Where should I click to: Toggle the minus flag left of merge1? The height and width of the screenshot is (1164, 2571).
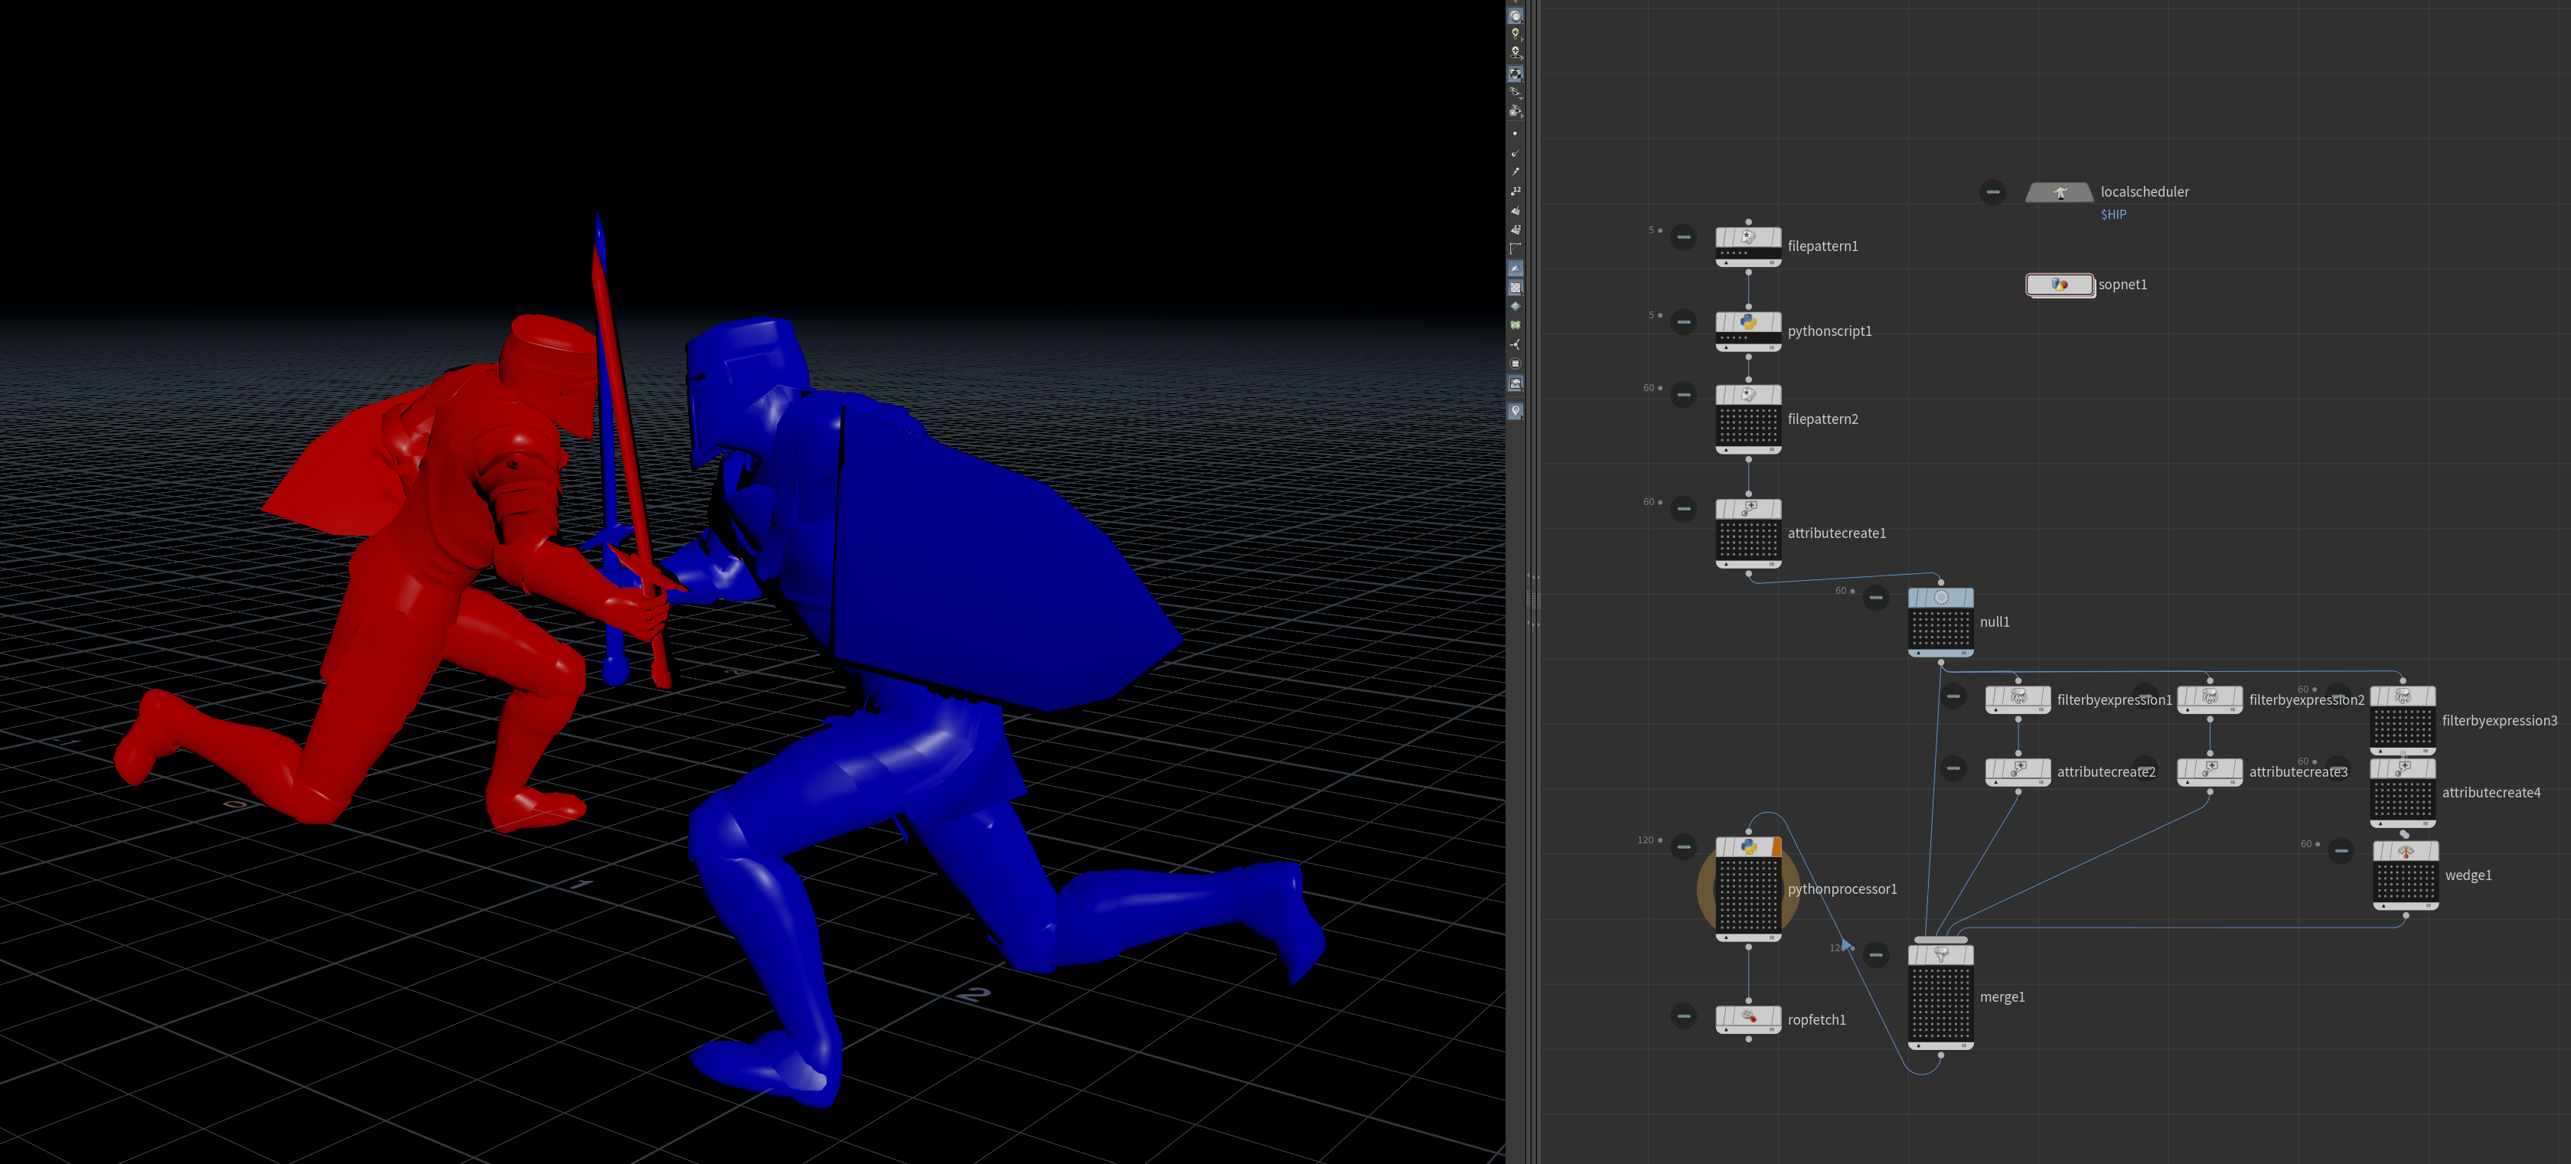[x=1876, y=955]
